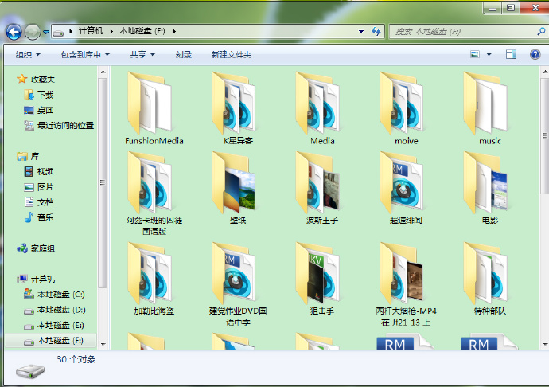Click the refresh button beside address bar

click(x=376, y=32)
